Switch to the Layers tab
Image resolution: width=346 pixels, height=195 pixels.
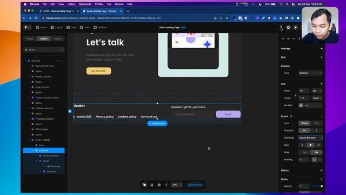44,38
